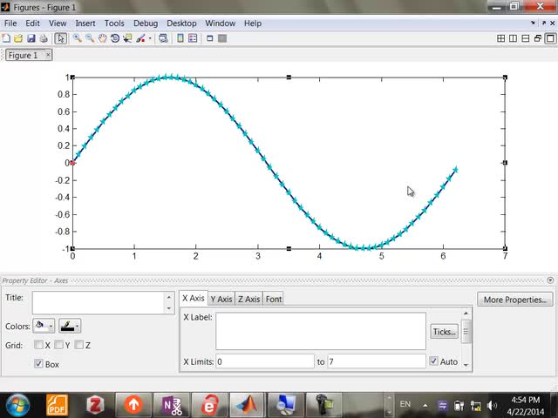Open the Windows Start menu
Viewport: 558px width, 418px height.
coord(17,406)
